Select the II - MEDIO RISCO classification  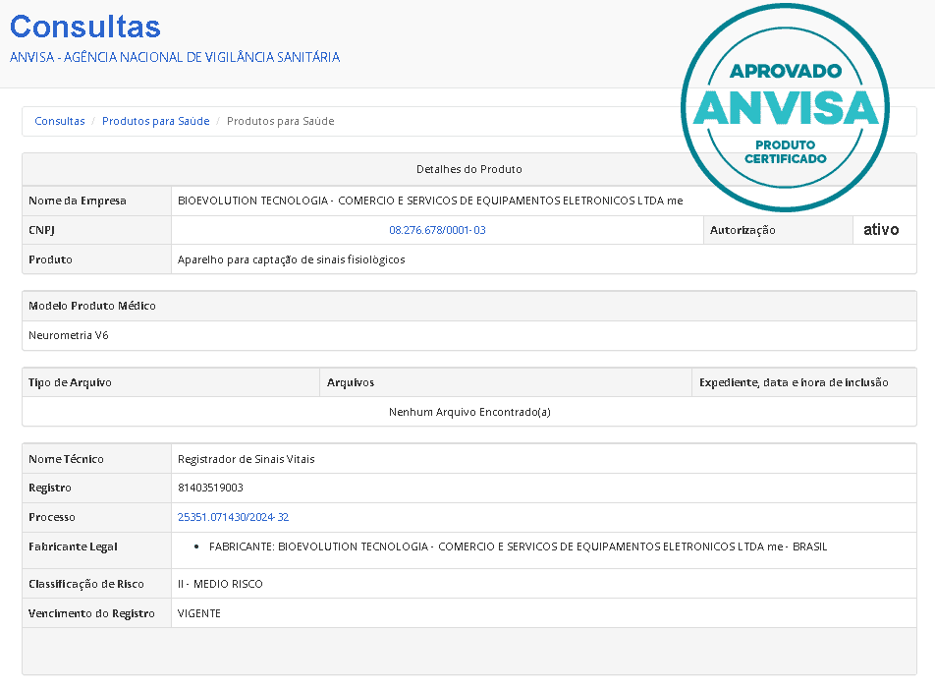pyautogui.click(x=220, y=584)
